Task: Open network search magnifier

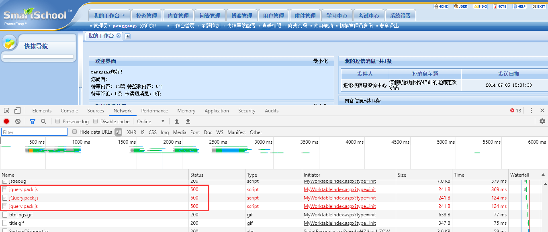Action: coord(43,121)
